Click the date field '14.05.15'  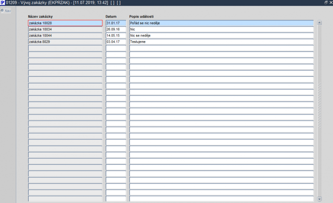click(116, 36)
